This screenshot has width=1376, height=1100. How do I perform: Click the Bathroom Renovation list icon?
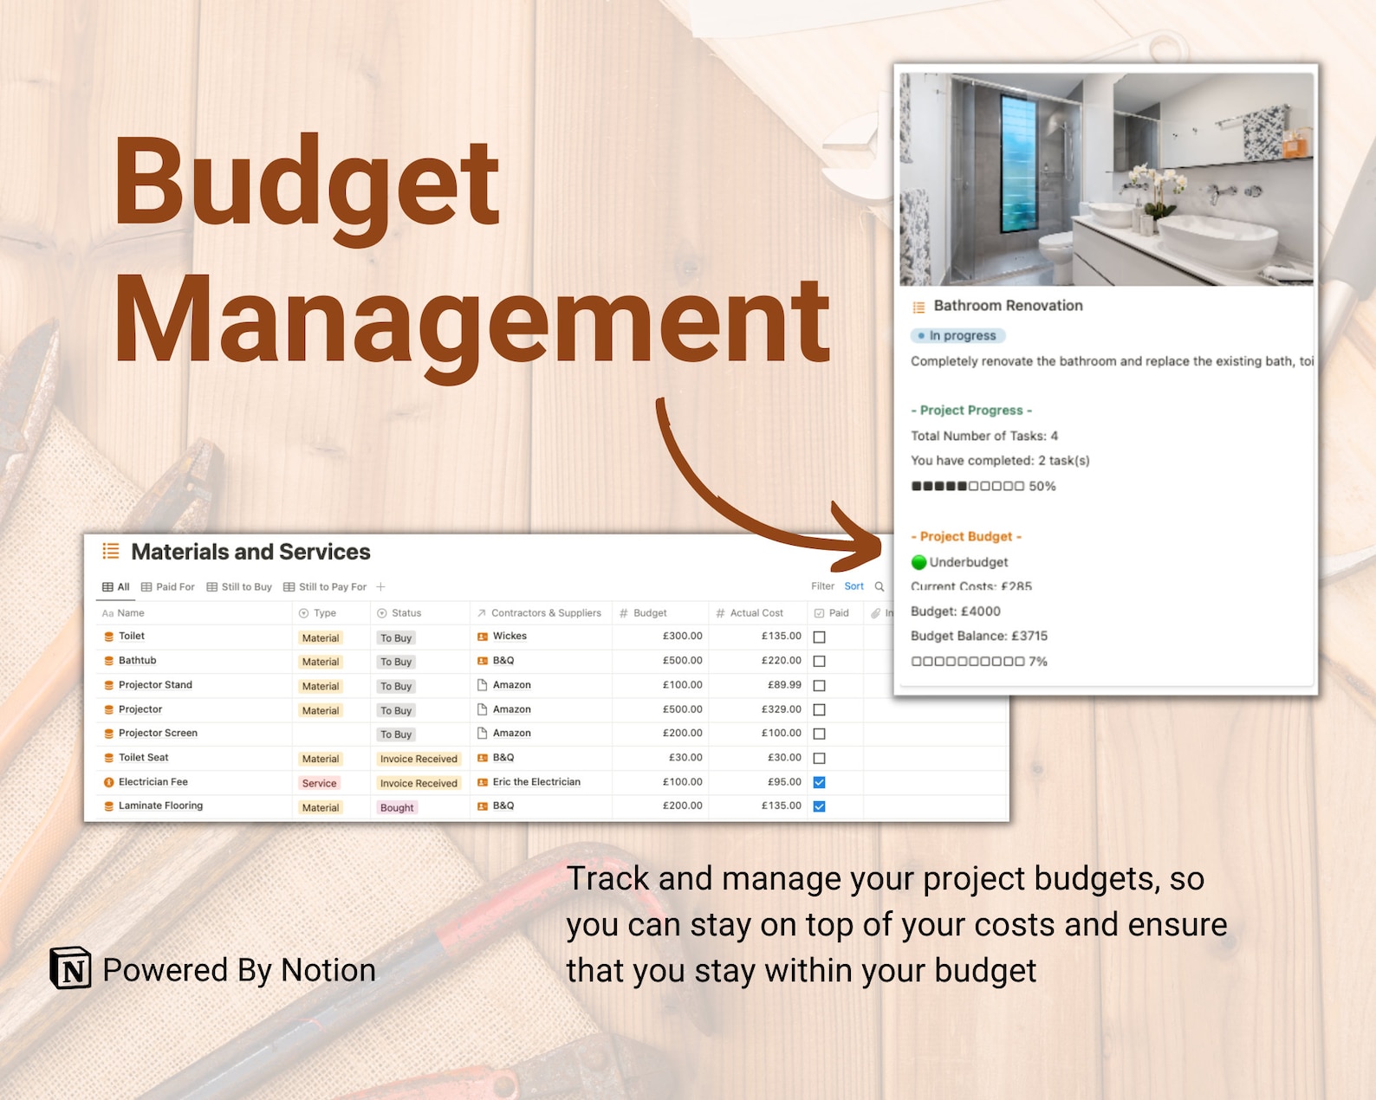point(918,307)
